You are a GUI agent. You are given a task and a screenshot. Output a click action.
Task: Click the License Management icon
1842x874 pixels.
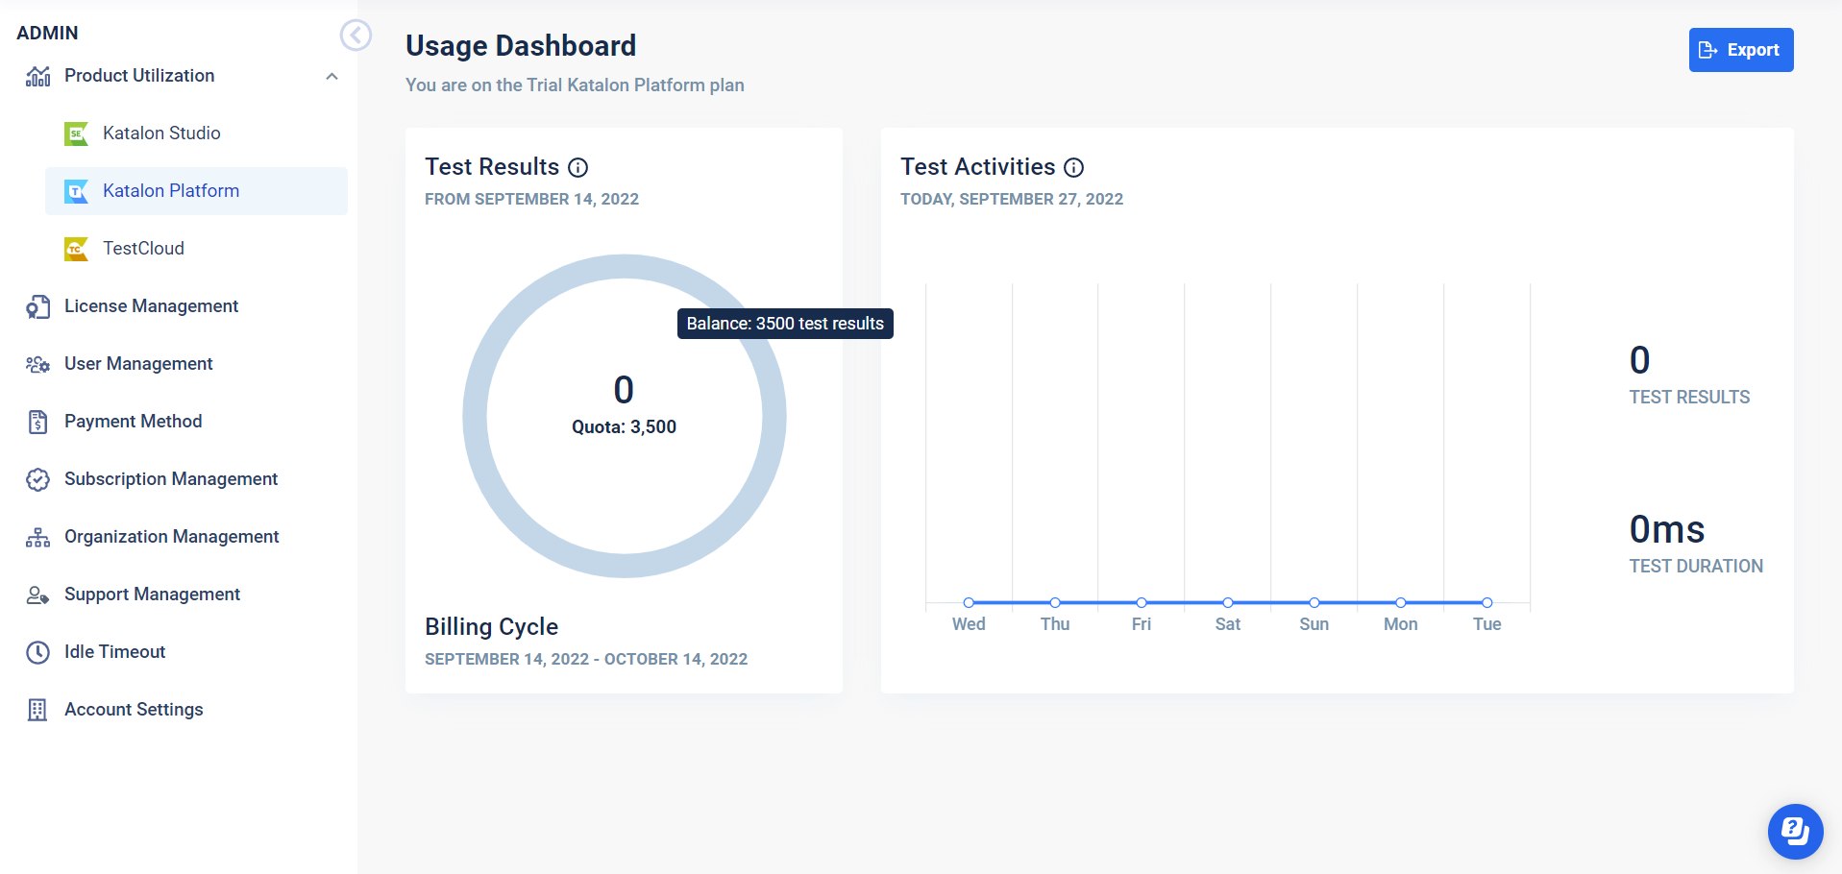[37, 306]
